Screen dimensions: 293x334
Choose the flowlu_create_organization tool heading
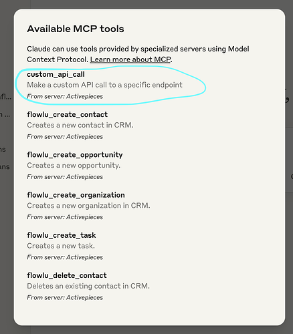click(76, 195)
